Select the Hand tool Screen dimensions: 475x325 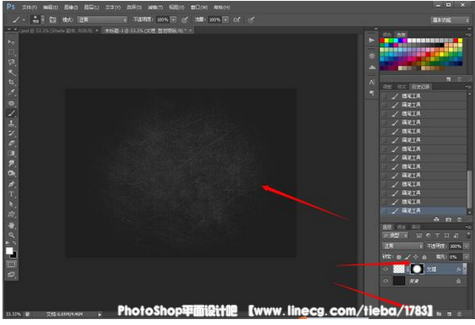point(11,225)
